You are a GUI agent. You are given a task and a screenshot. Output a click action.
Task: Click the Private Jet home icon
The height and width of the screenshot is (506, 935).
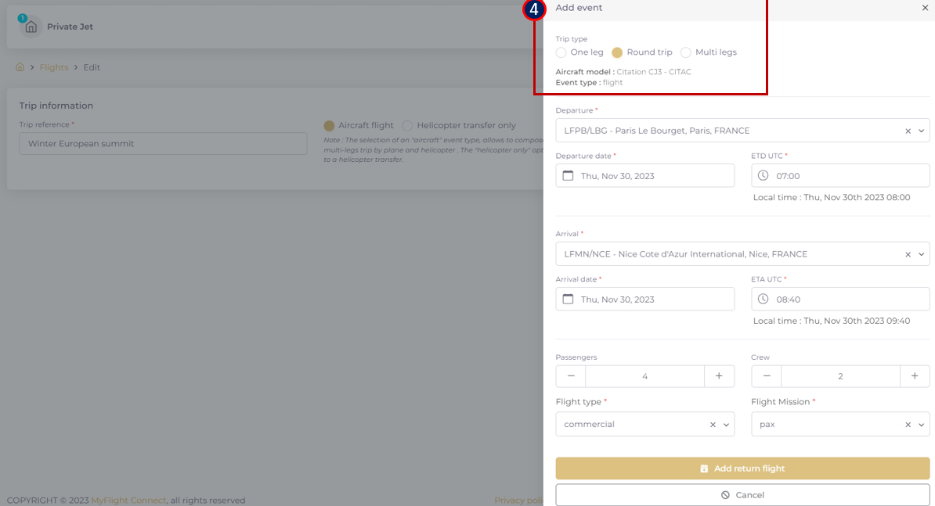[x=31, y=27]
